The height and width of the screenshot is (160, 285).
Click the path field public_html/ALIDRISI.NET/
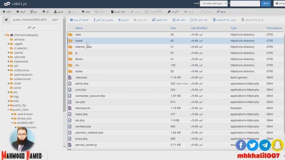pyautogui.click(x=30, y=20)
